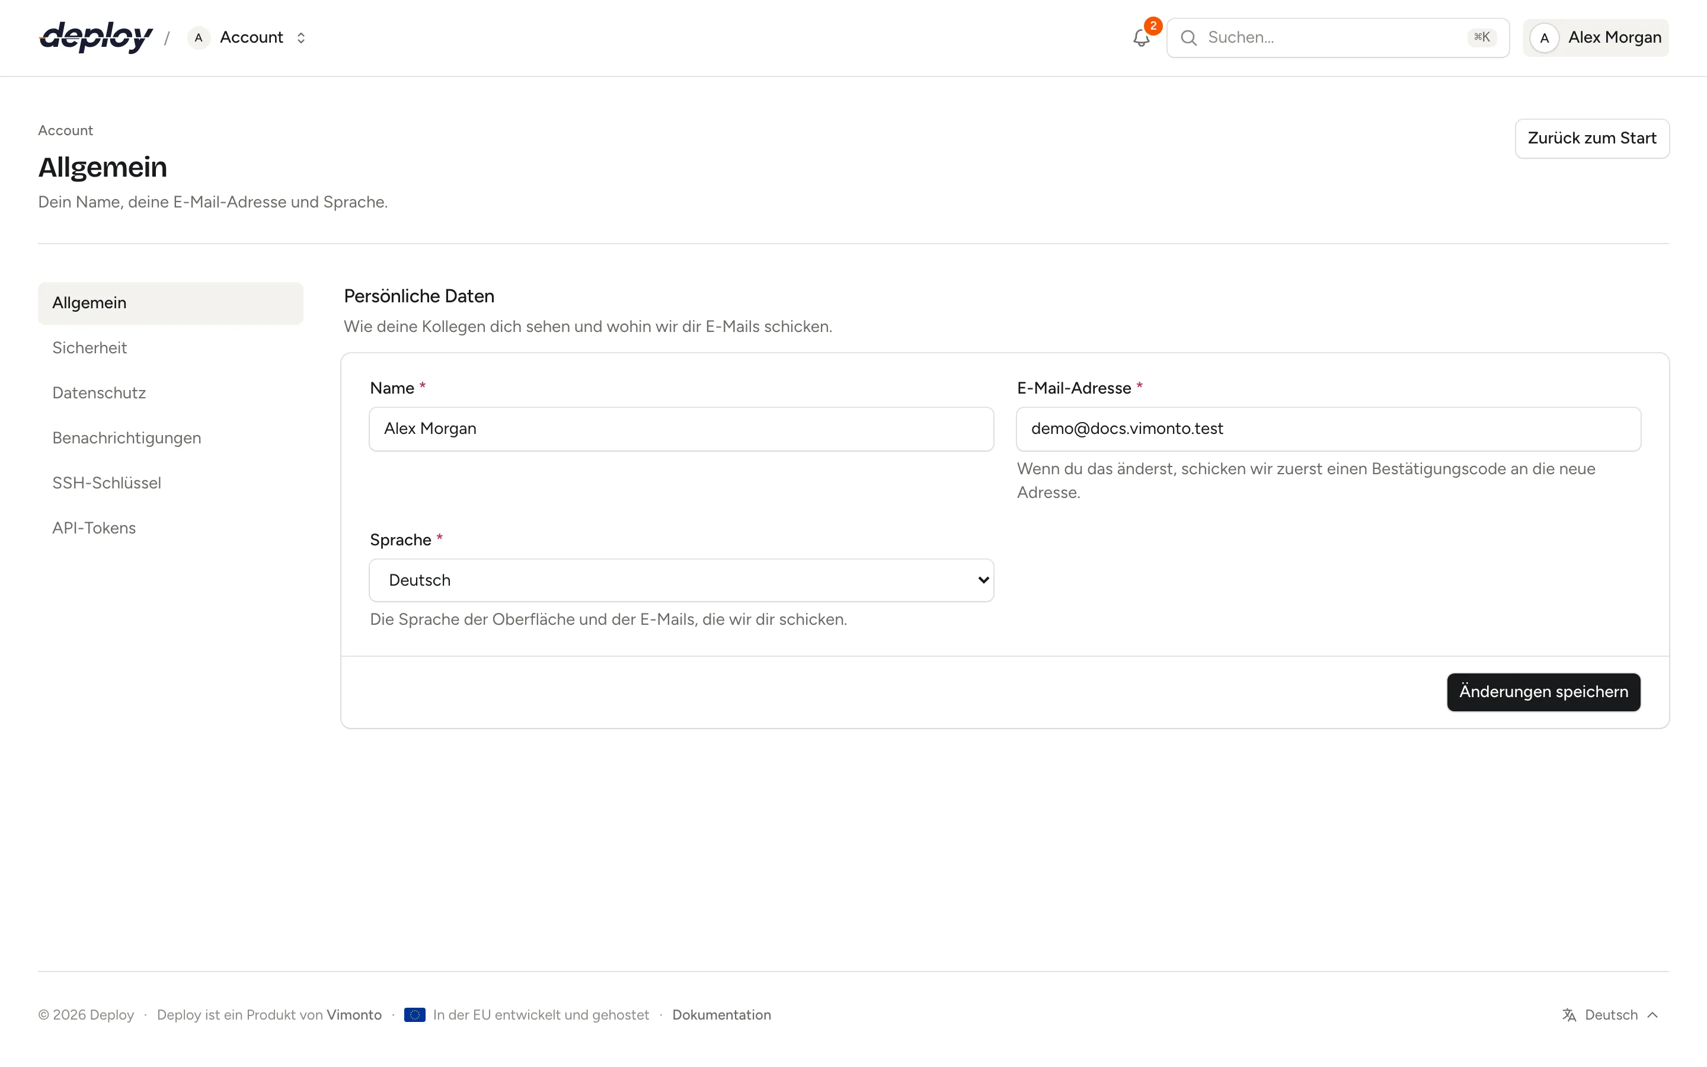
Task: Open the API-Tokens section
Action: coord(171,529)
